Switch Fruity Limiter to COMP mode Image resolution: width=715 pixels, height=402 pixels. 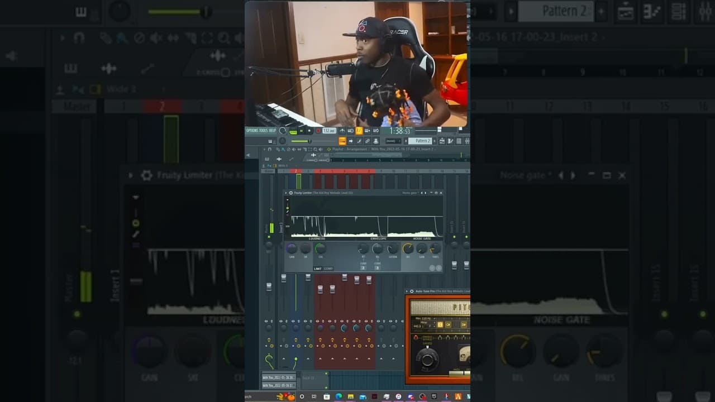pyautogui.click(x=328, y=269)
